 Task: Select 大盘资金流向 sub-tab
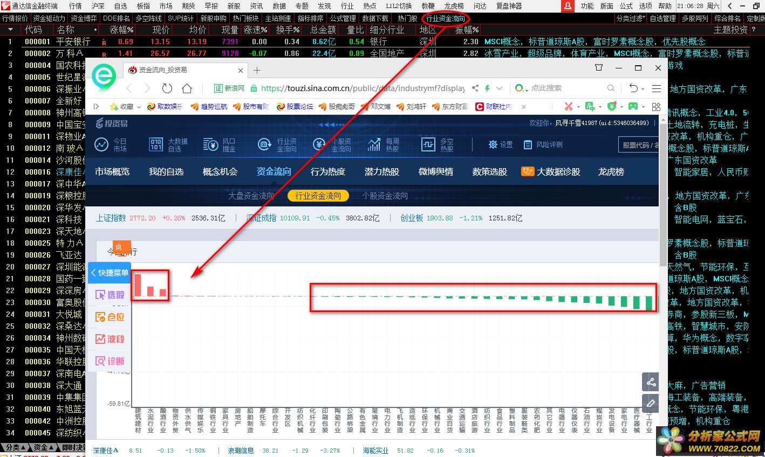(x=251, y=196)
